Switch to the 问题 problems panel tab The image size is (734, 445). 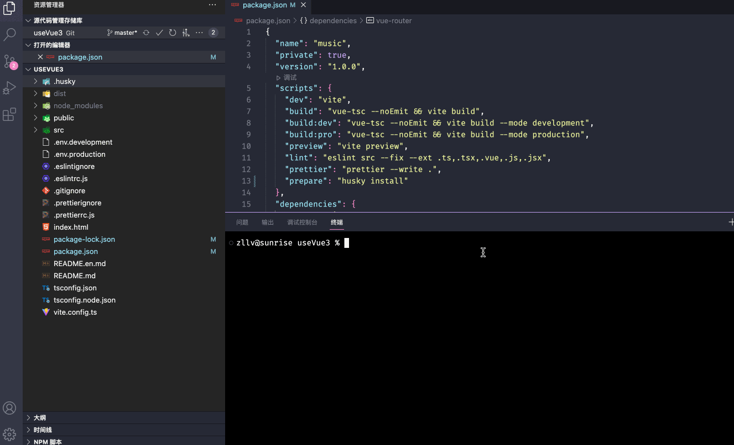242,223
